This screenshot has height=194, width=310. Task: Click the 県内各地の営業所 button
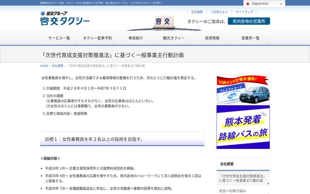pyautogui.click(x=249, y=21)
